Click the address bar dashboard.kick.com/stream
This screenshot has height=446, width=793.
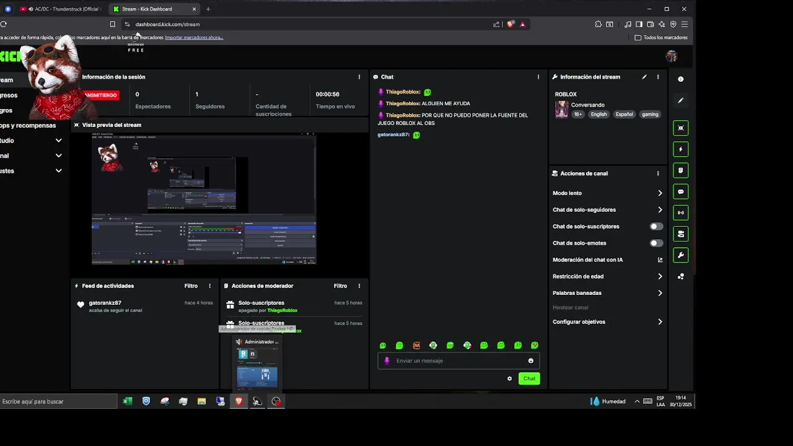click(x=167, y=24)
